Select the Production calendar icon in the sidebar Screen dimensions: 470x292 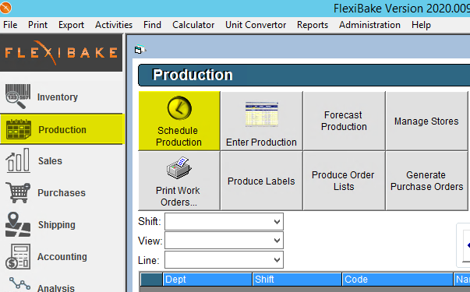click(19, 129)
